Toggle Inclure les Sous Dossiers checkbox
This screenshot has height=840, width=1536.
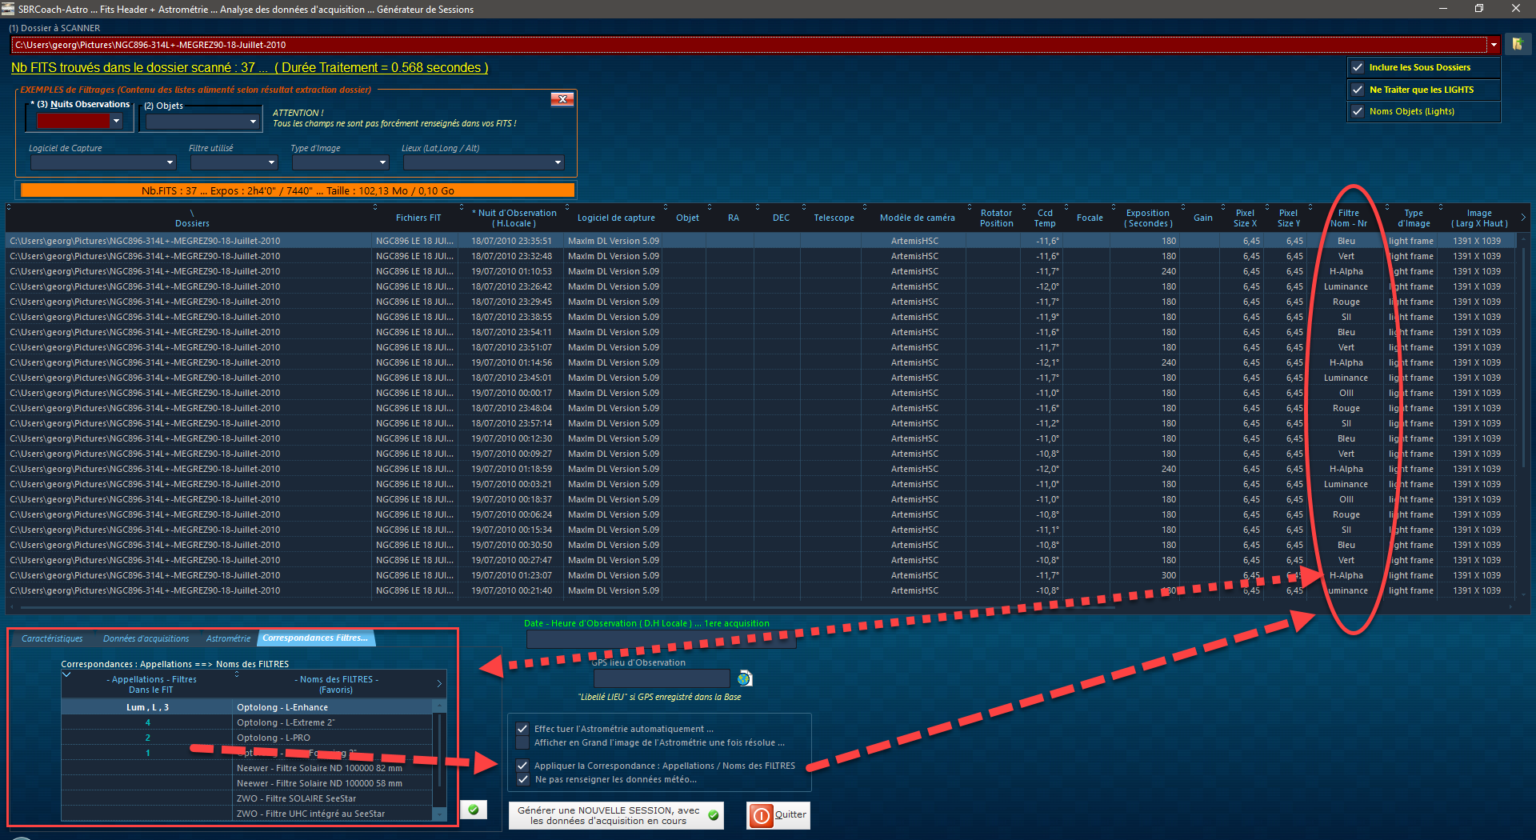coord(1358,67)
